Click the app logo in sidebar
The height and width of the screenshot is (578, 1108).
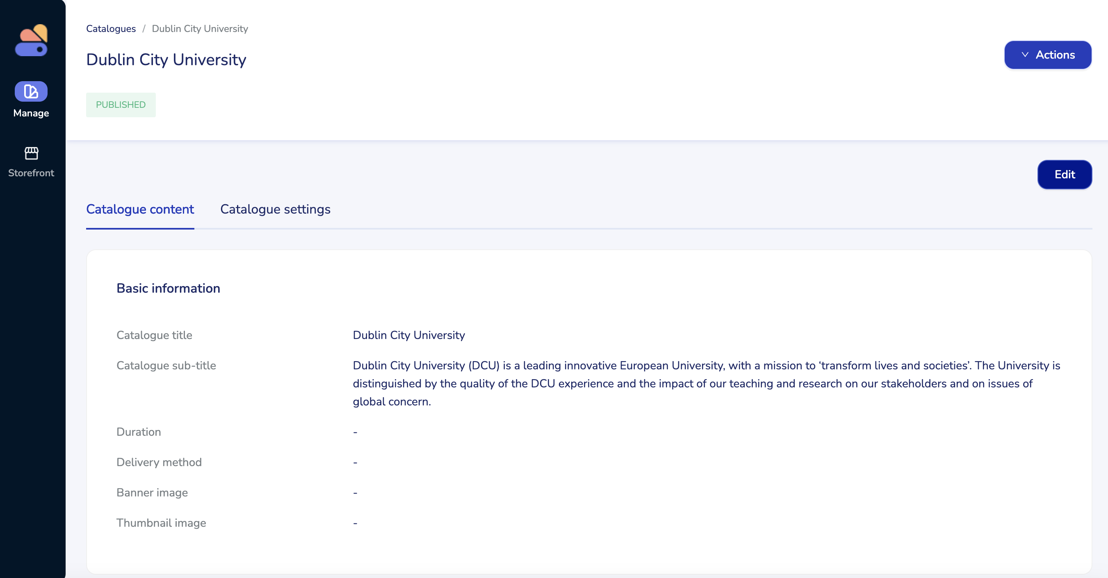click(x=32, y=40)
